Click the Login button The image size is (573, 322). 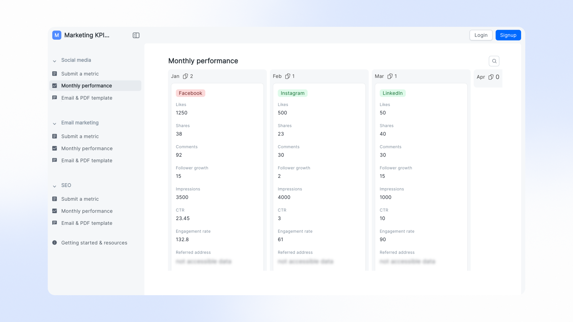[x=481, y=35]
